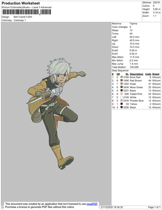This screenshot has width=162, height=210.
Task: Click the colorway value 'Colorway 1'
Action: coord(20,20)
